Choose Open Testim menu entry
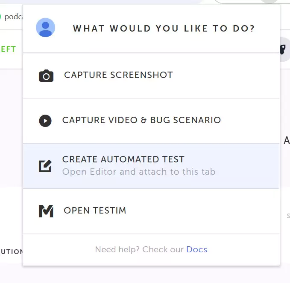The width and height of the screenshot is (290, 283). [x=151, y=211]
